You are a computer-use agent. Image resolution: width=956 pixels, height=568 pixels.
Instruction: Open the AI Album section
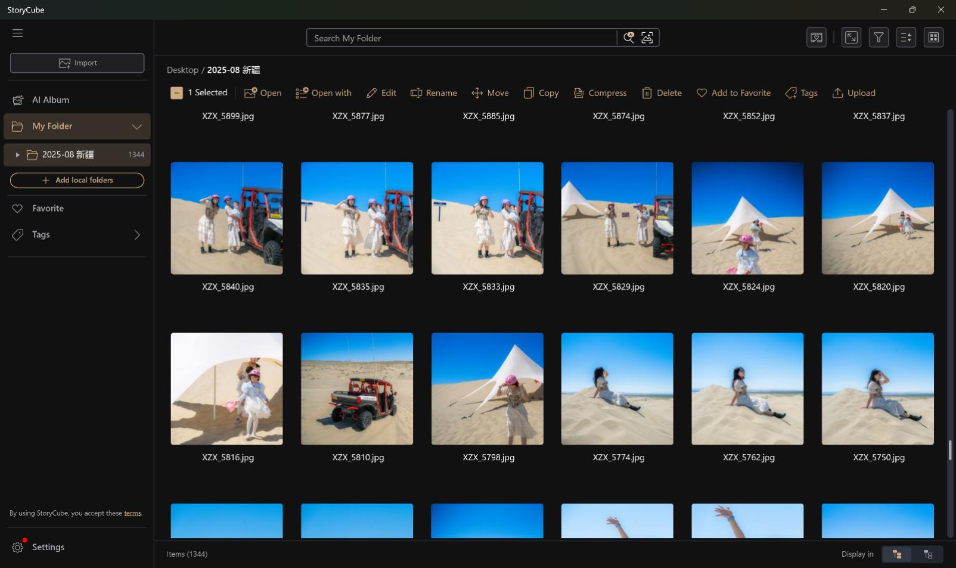[51, 100]
